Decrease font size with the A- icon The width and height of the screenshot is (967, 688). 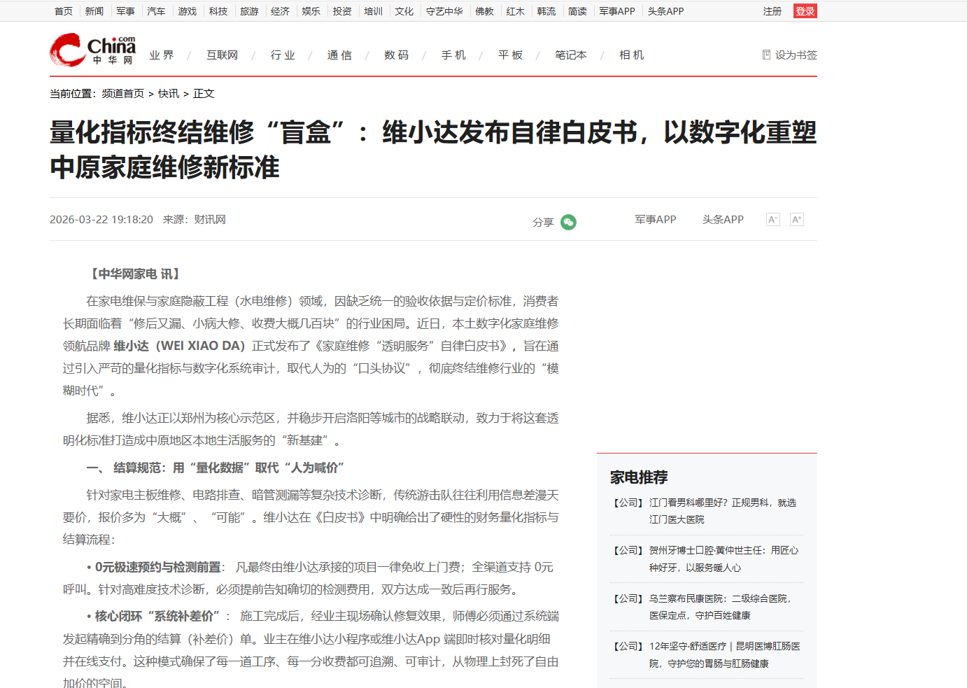click(x=772, y=220)
